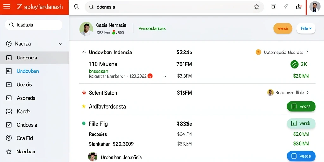
Task: Click the blue Vesda button
Action: 301,156
